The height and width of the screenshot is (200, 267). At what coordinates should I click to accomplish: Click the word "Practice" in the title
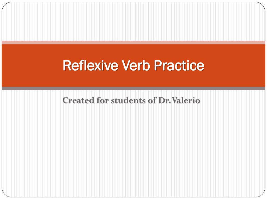pos(179,65)
